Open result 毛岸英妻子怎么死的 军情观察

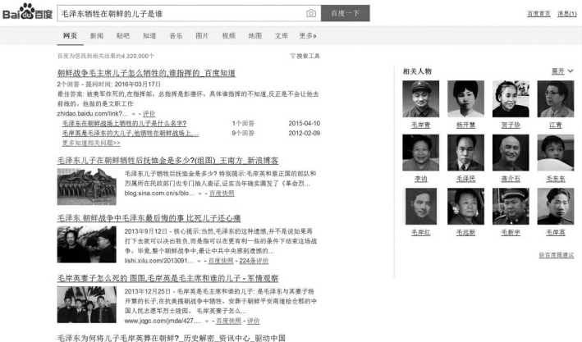click(167, 278)
